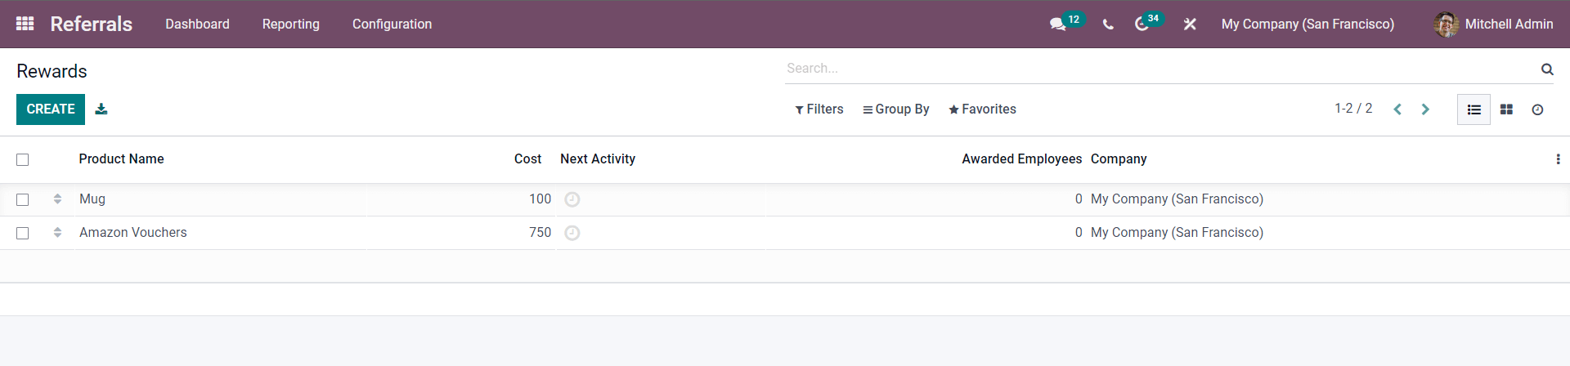Tick the Amazon Vouchers row checkbox
This screenshot has height=366, width=1570.
click(x=23, y=233)
